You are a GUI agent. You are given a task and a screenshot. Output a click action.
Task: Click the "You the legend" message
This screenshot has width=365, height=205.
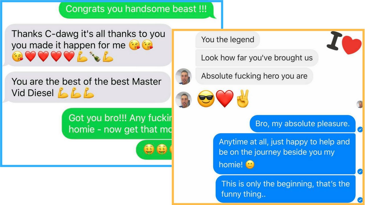228,40
